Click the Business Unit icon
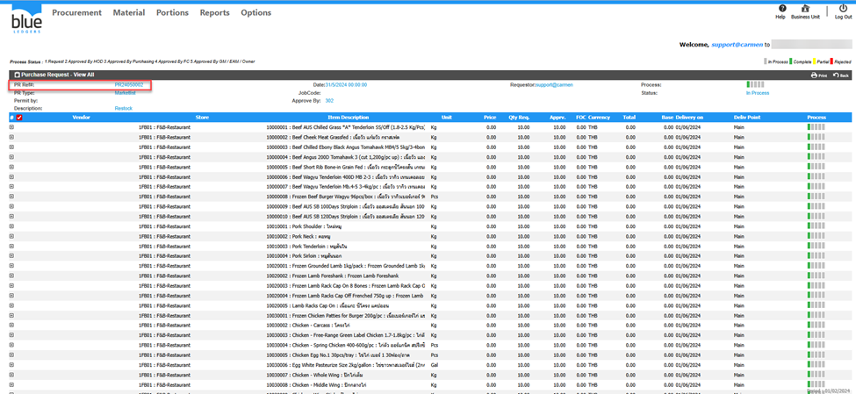The width and height of the screenshot is (856, 394). pyautogui.click(x=805, y=10)
